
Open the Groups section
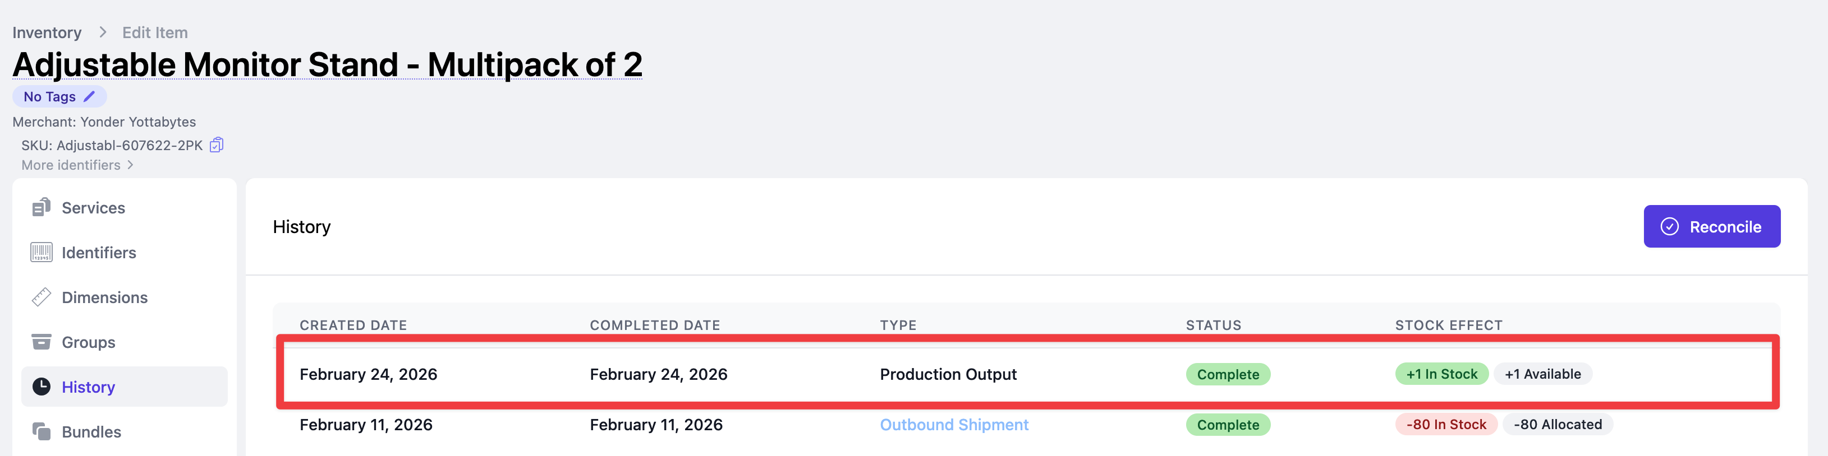88,342
